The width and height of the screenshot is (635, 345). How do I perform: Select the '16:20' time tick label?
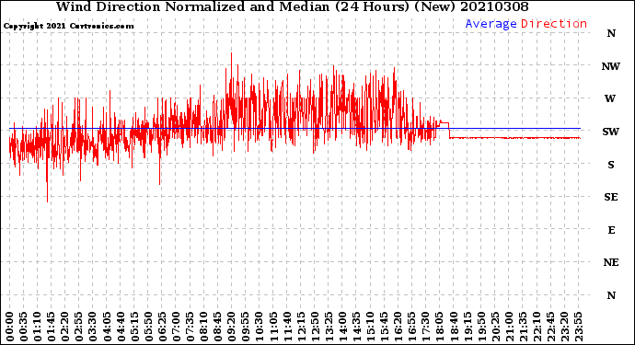click(x=398, y=327)
